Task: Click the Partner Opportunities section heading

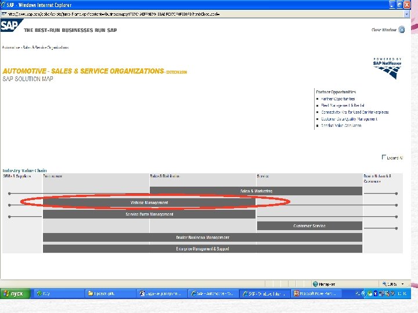Action: coord(336,92)
